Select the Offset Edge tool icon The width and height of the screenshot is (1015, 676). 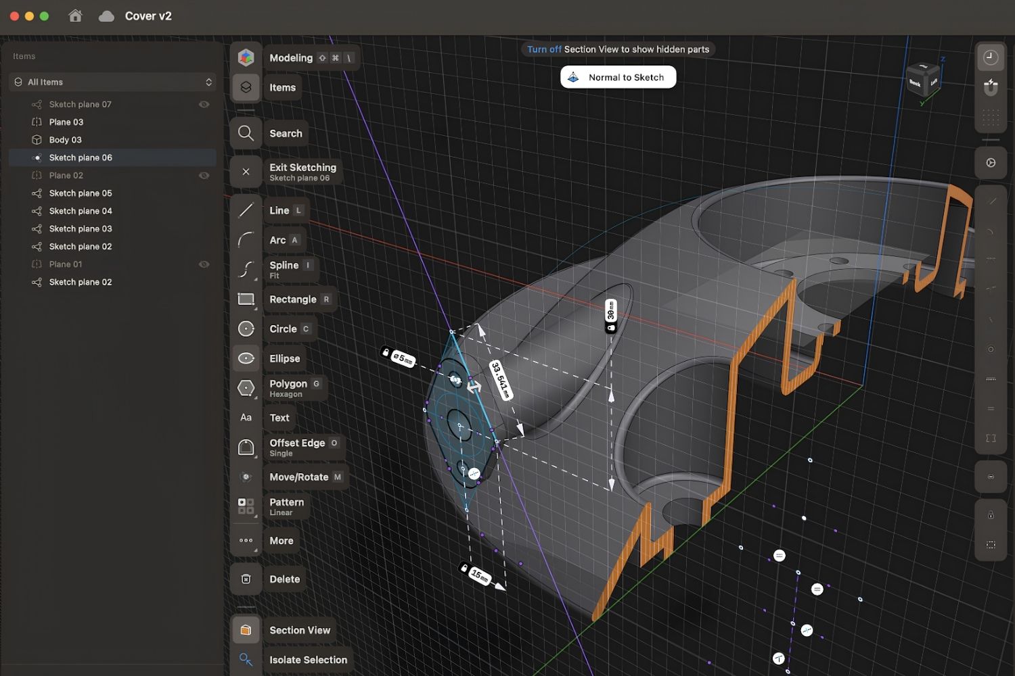coord(246,447)
